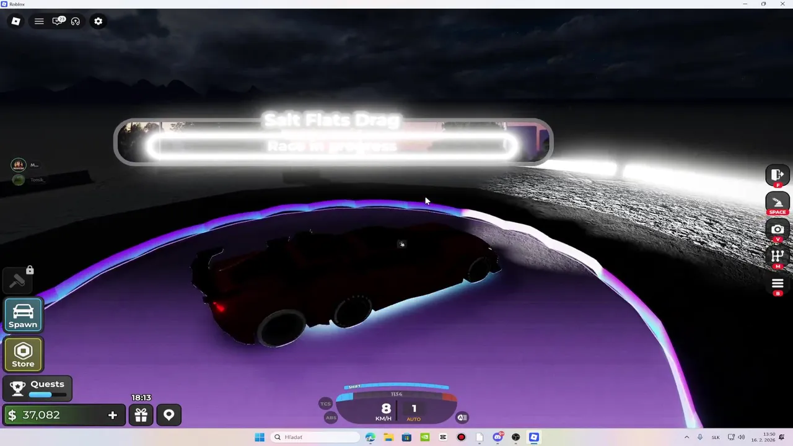Open the Spawn vehicle button

23,315
